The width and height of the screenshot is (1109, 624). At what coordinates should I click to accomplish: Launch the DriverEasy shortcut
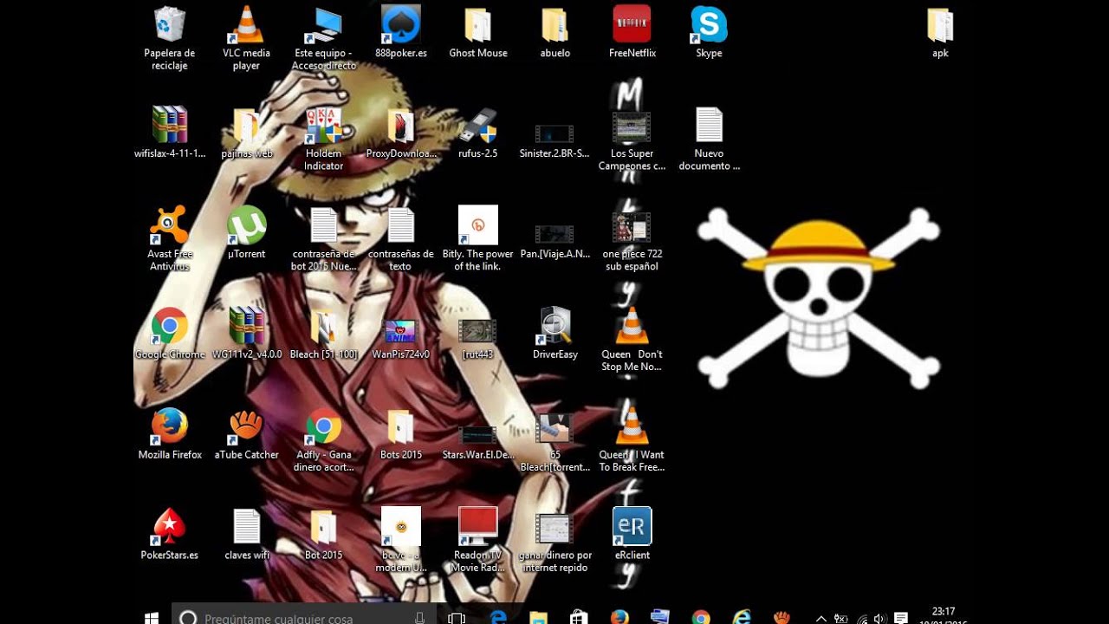pyautogui.click(x=555, y=335)
